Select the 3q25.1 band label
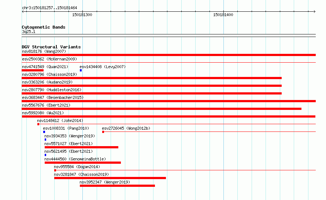 click(x=29, y=32)
